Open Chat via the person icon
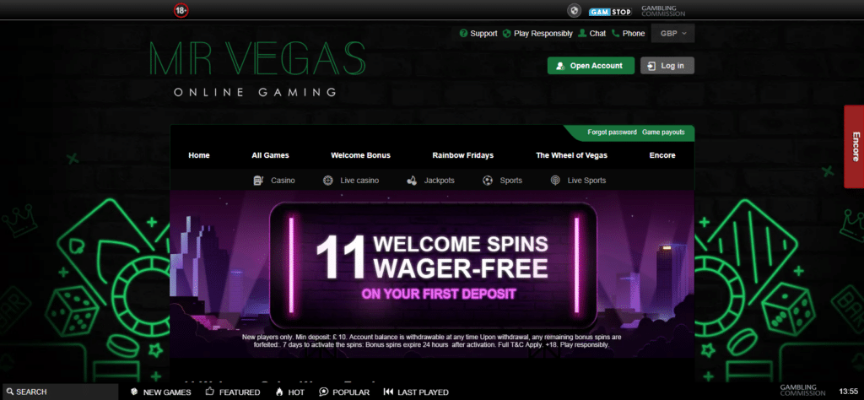The height and width of the screenshot is (400, 864). pos(582,33)
